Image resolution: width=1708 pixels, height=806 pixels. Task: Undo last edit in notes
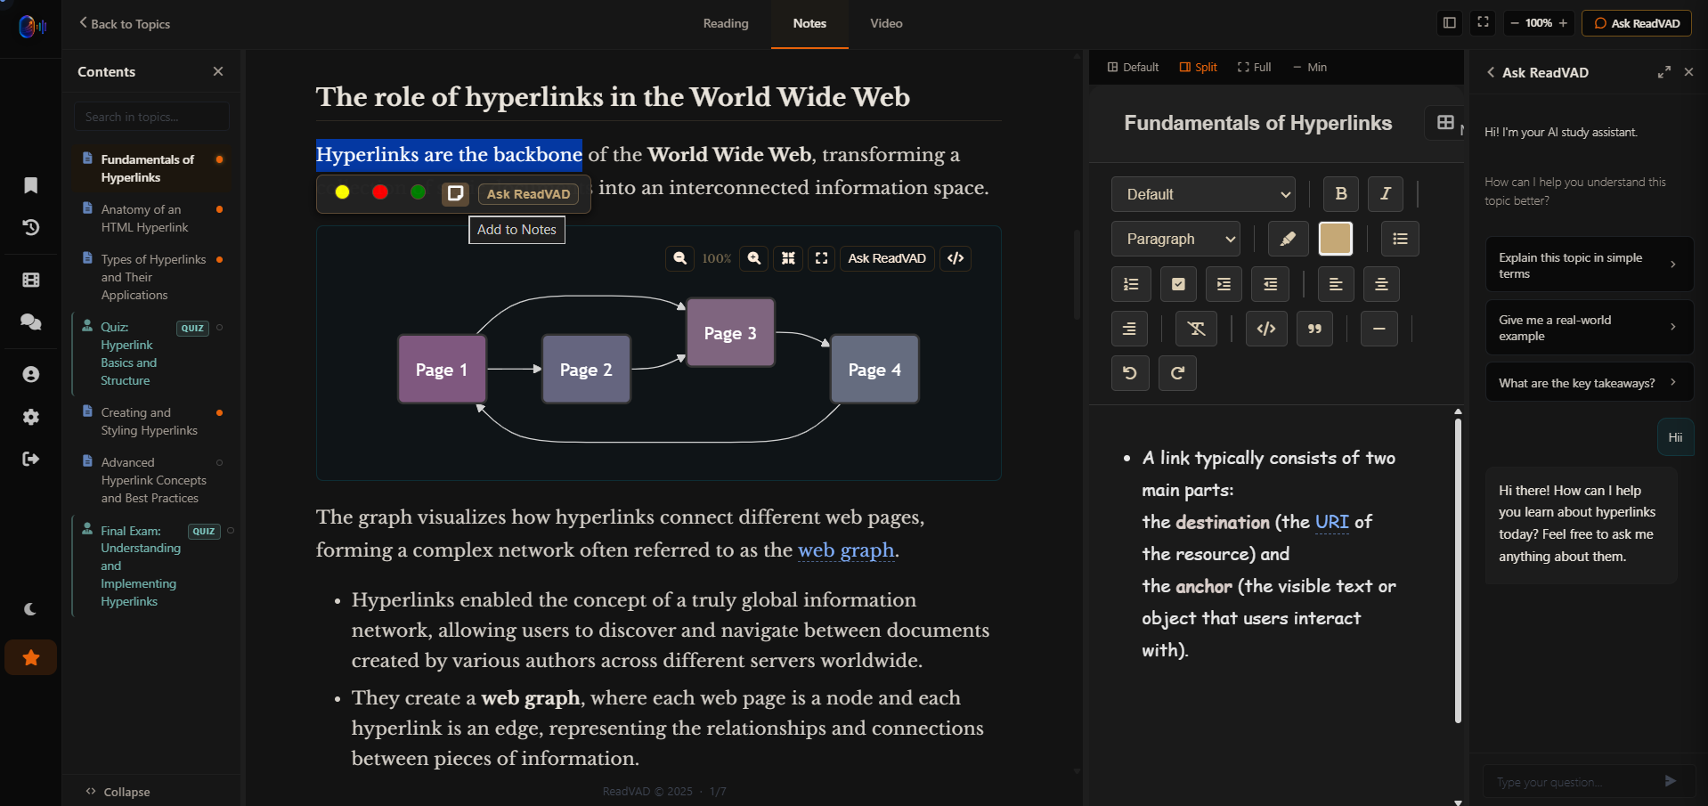[x=1130, y=373]
